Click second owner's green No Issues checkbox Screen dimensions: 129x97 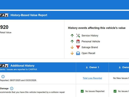(115, 91)
